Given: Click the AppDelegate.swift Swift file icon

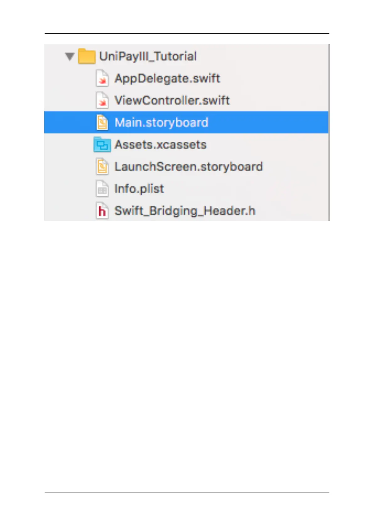Looking at the screenshot, I should coord(102,79).
